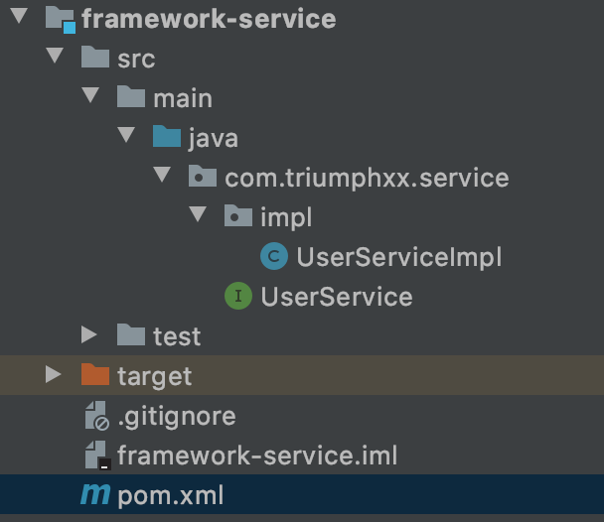Viewport: 604px width, 522px height.
Task: Expand the target folder arrow
Action: pos(54,375)
